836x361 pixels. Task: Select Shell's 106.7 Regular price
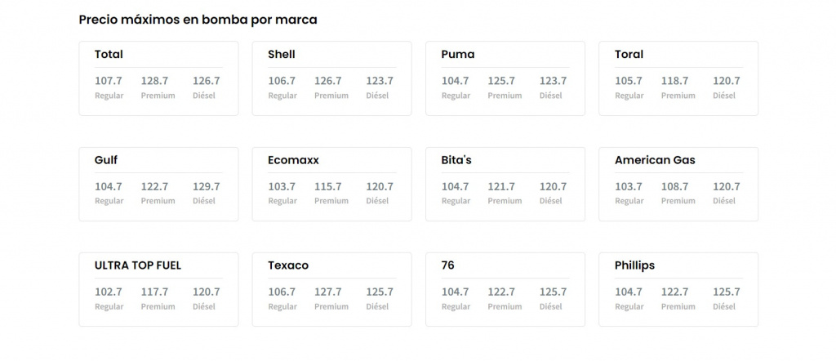coord(282,81)
